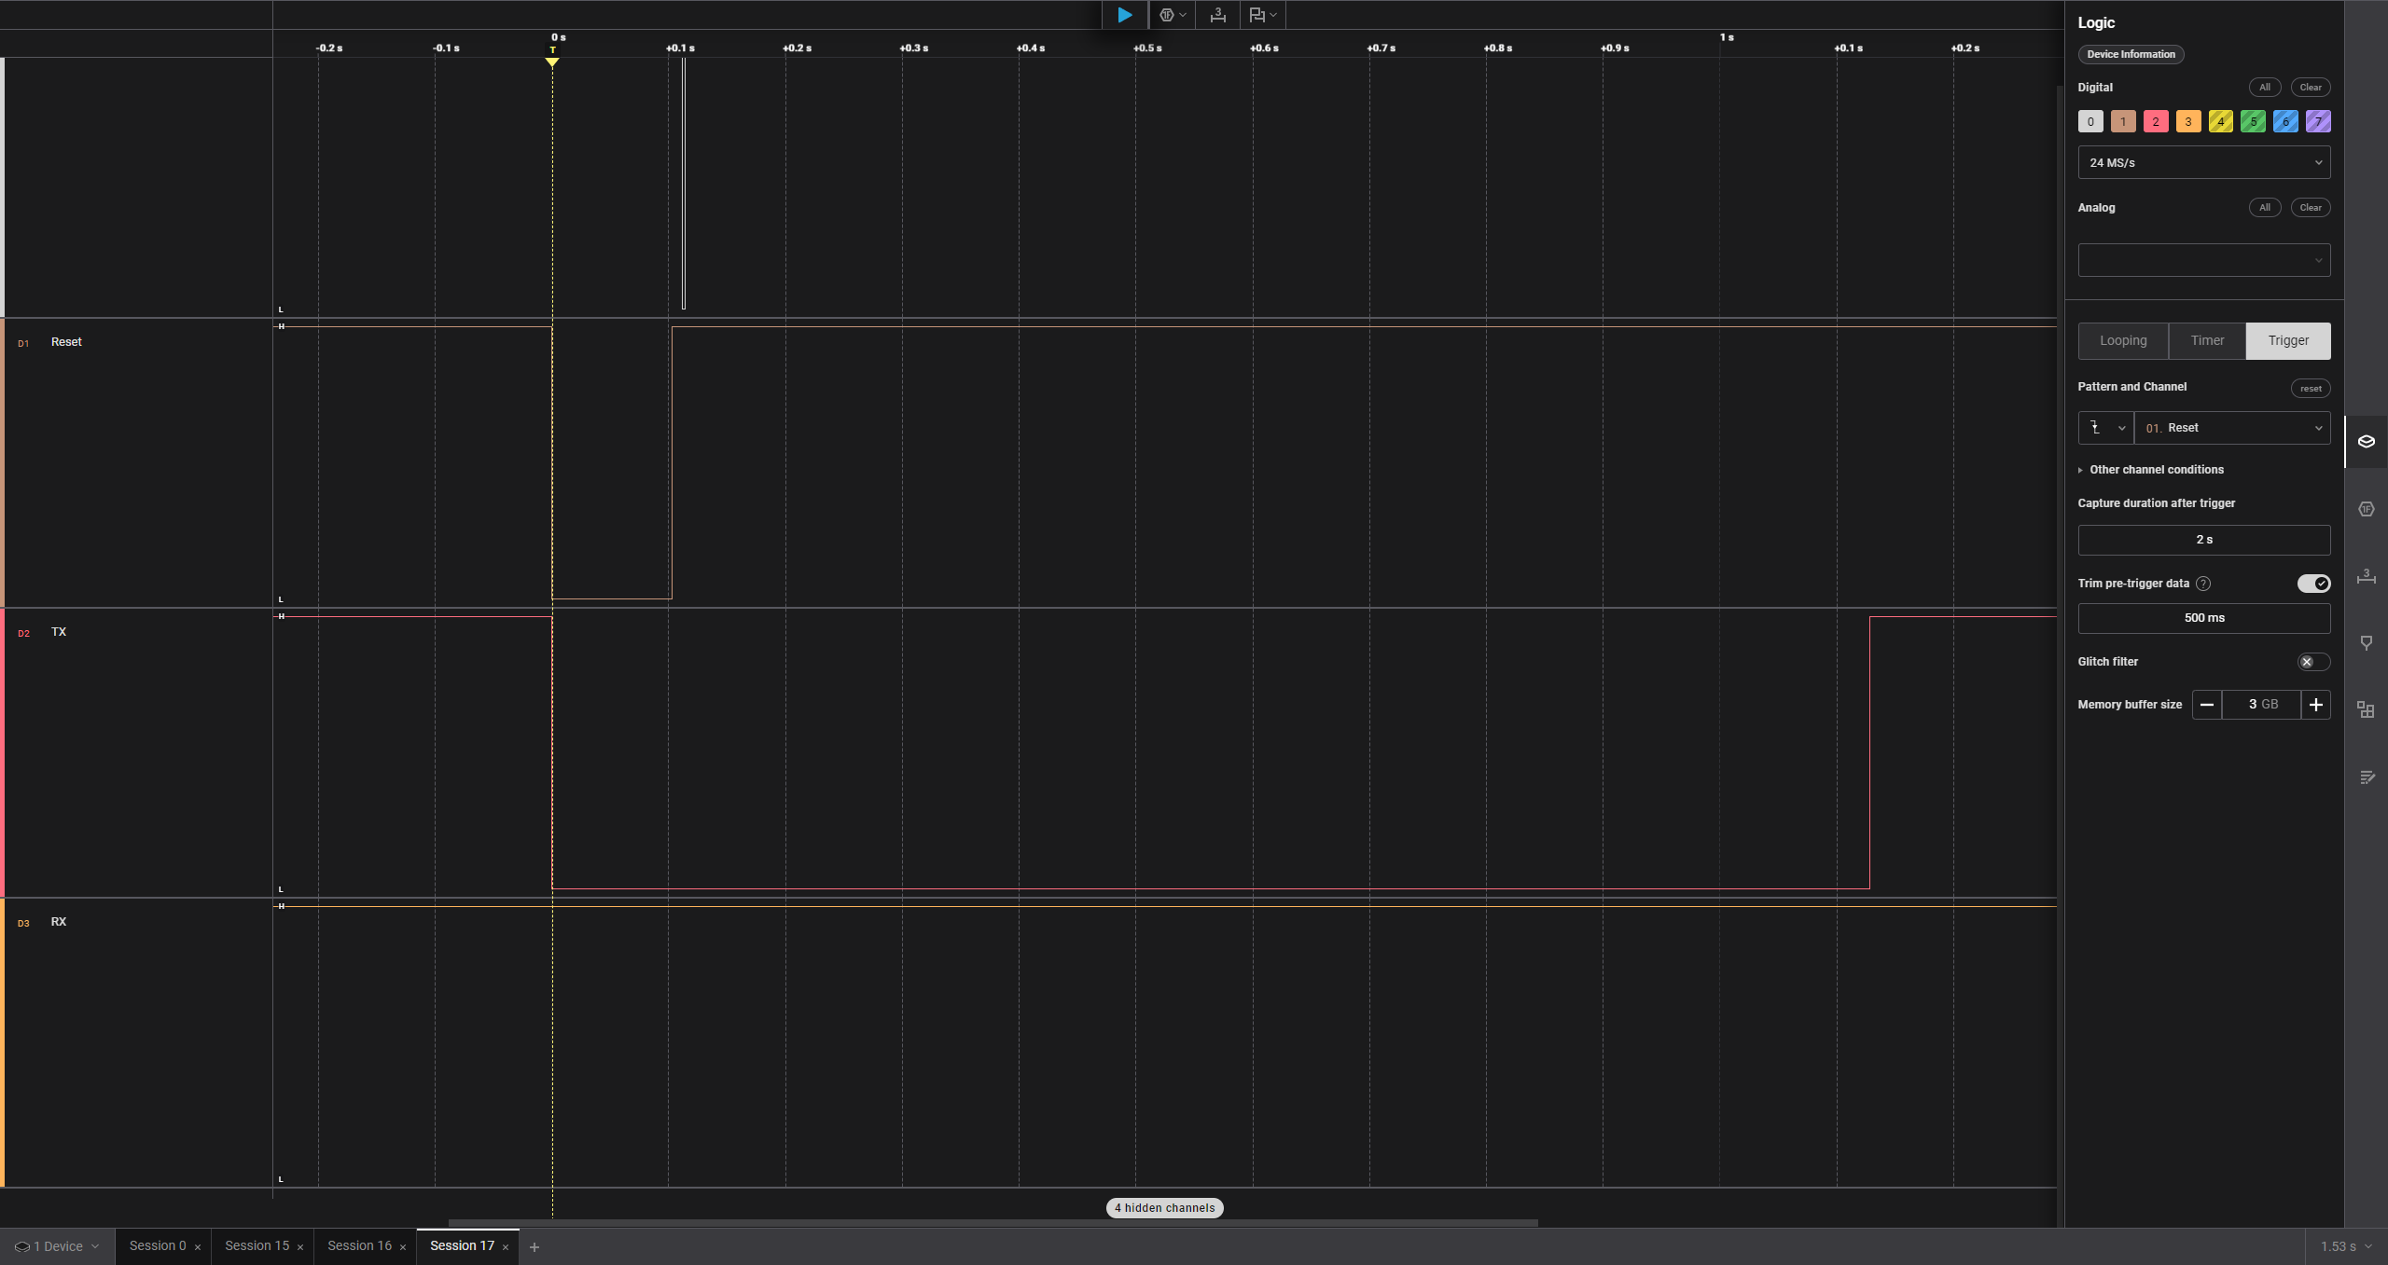Open the Analyzers sidebar panel icon
The height and width of the screenshot is (1265, 2388).
tap(2366, 509)
